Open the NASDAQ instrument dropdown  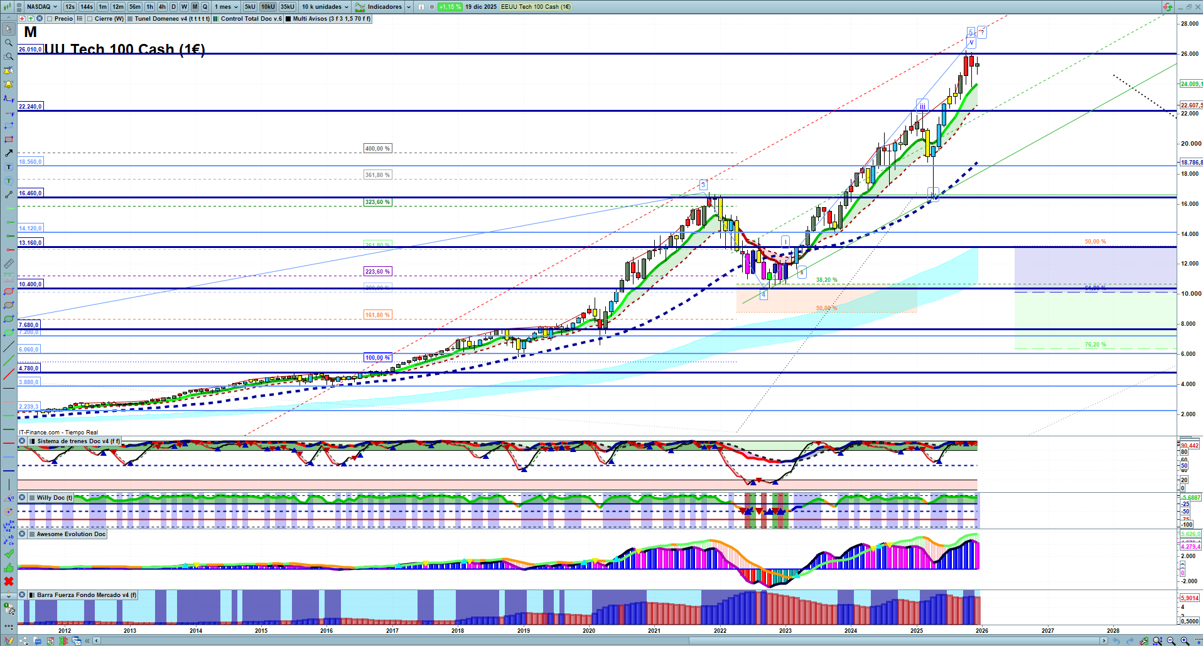(x=42, y=7)
